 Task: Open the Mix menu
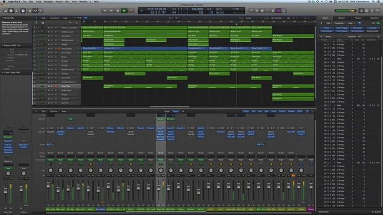point(67,1)
